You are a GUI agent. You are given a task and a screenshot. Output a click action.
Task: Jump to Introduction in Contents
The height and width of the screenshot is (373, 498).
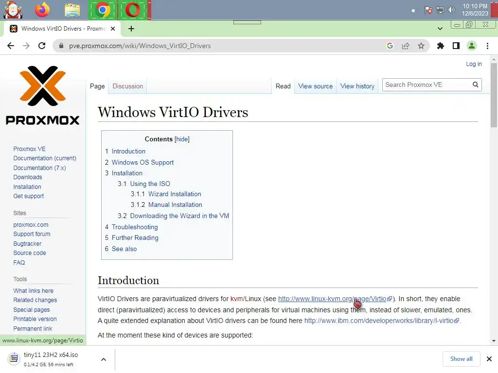click(128, 152)
